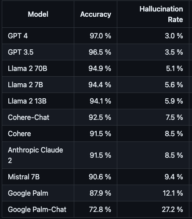Viewport: 192px width, 219px height.
Task: Click the 9.4 % hallucination rate value
Action: pyautogui.click(x=174, y=177)
